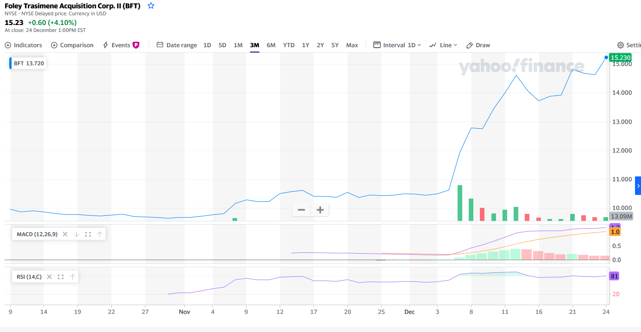Image resolution: width=641 pixels, height=332 pixels.
Task: Click the line-chart icon beside Line
Action: [433, 45]
